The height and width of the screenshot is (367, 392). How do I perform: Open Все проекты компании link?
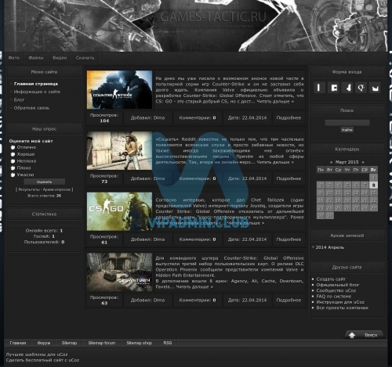343,308
